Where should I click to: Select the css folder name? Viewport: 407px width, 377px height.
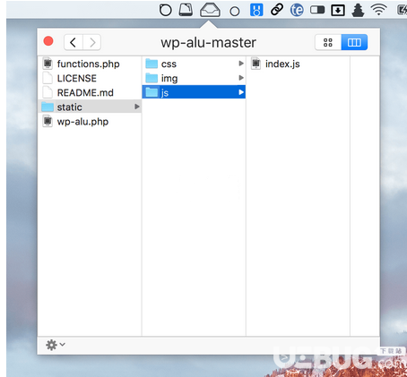pyautogui.click(x=169, y=64)
